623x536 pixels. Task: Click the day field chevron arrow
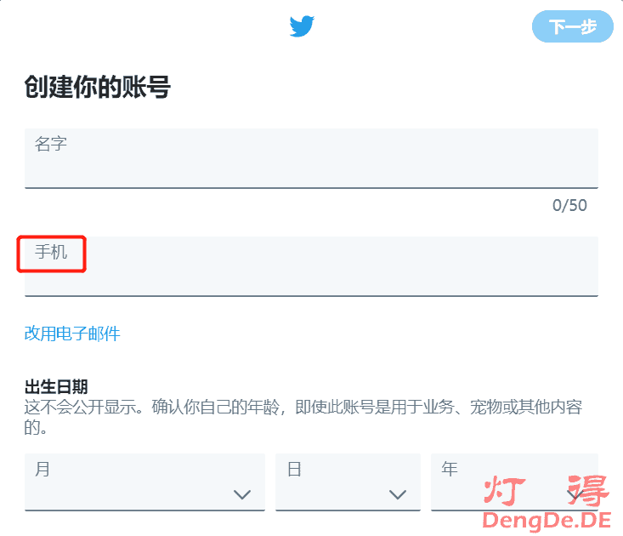coord(398,494)
